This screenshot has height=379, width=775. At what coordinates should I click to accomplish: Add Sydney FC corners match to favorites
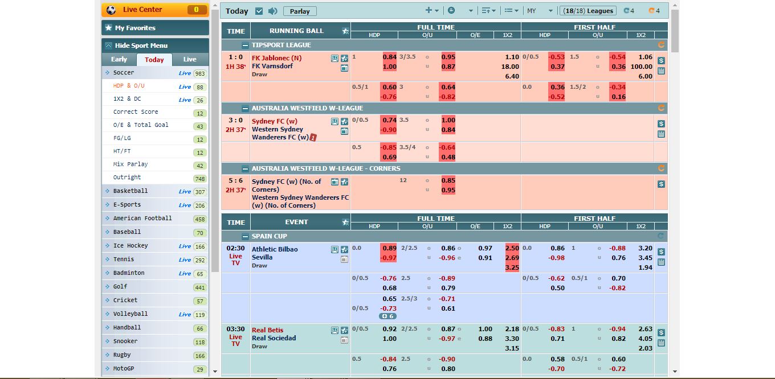pos(344,182)
